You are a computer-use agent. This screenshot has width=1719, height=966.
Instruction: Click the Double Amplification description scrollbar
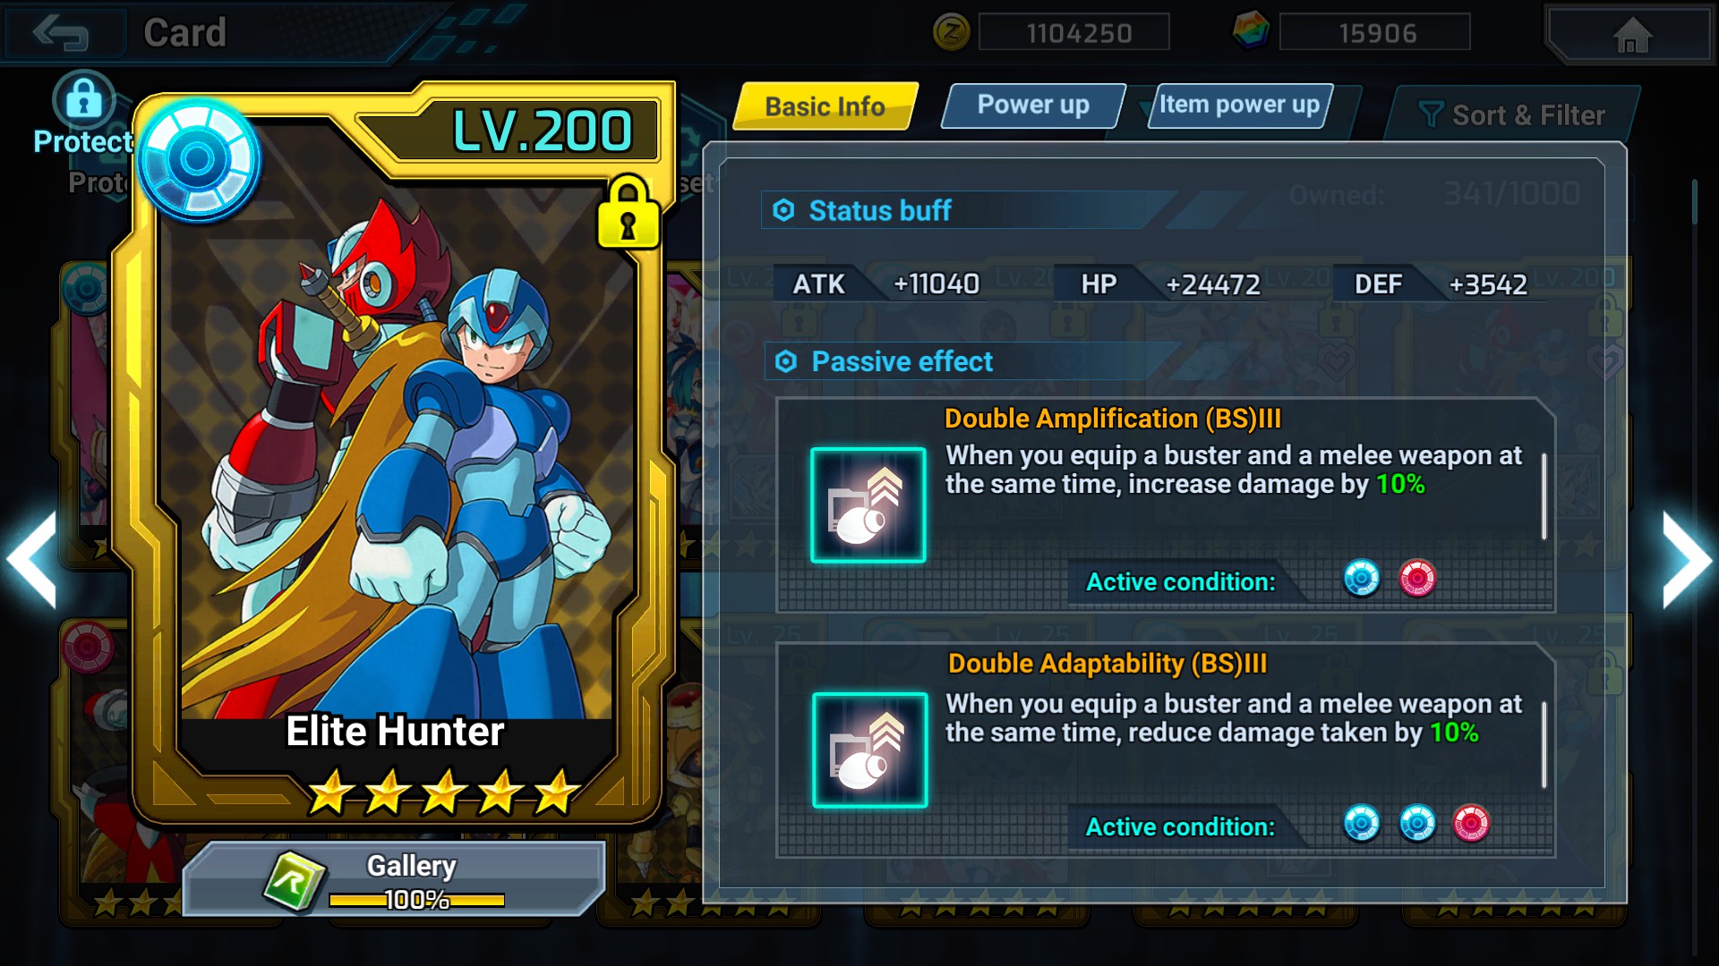click(1544, 496)
